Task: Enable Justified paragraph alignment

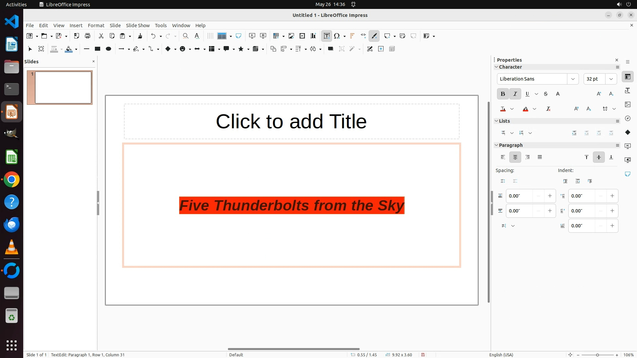Action: click(540, 157)
